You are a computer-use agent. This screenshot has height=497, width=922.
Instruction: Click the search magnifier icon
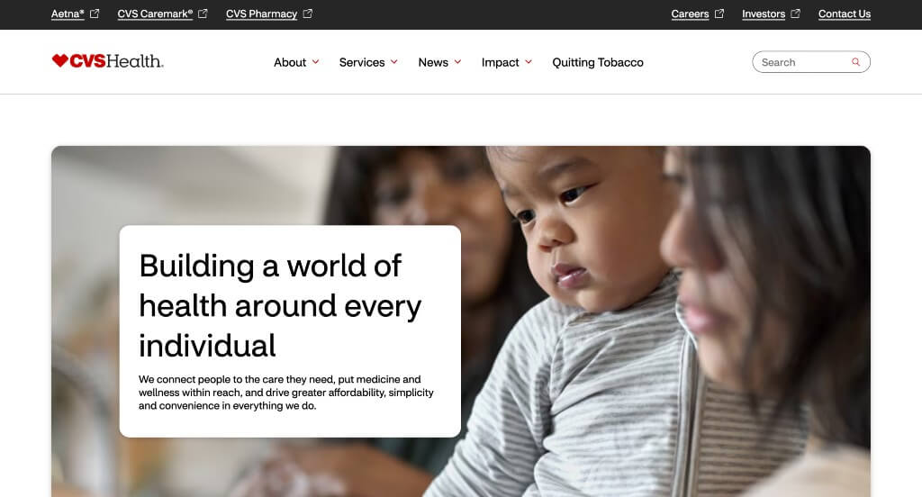[x=855, y=62]
